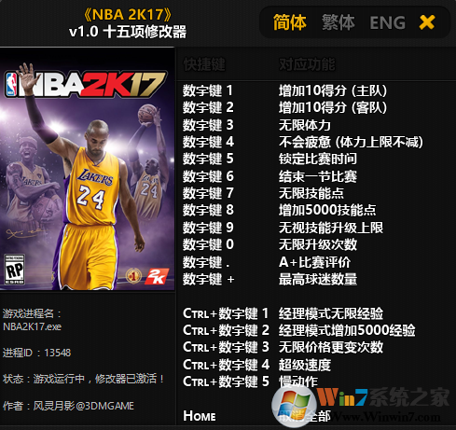
Task: Switch language to ENG
Action: [387, 22]
